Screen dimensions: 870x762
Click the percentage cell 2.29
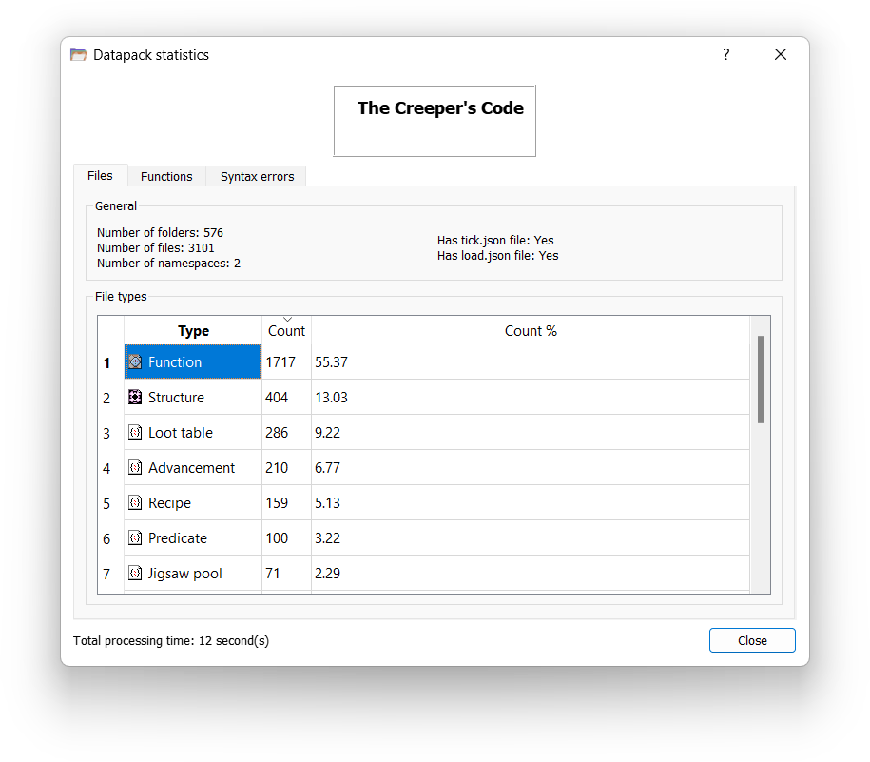pos(531,573)
